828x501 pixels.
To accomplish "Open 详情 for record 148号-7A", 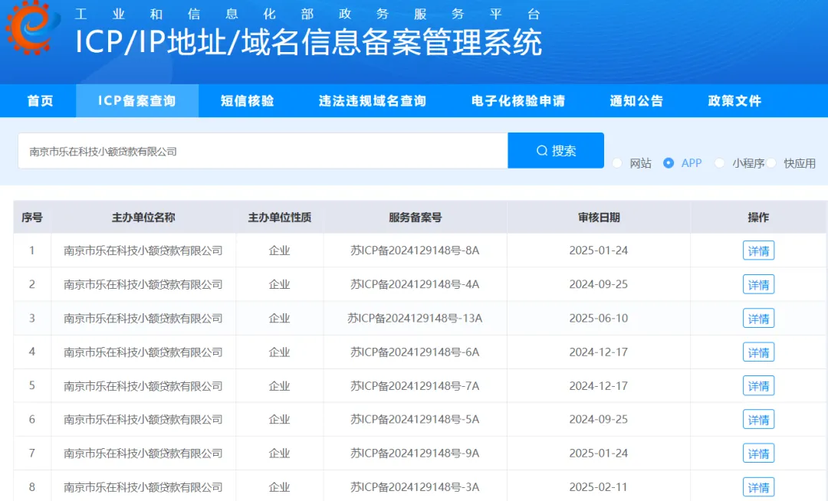I will click(x=758, y=385).
